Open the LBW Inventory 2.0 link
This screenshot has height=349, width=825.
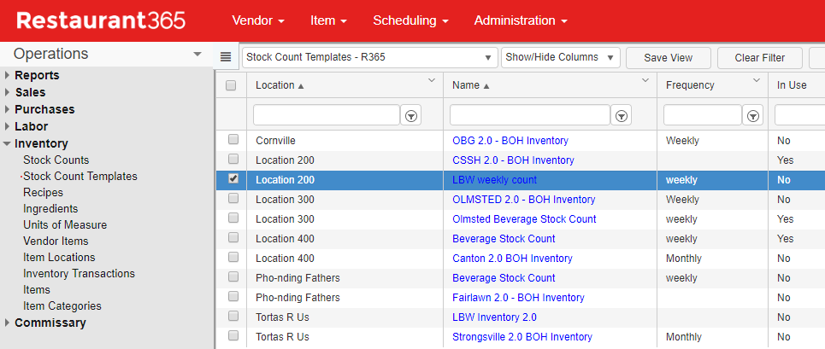(495, 317)
